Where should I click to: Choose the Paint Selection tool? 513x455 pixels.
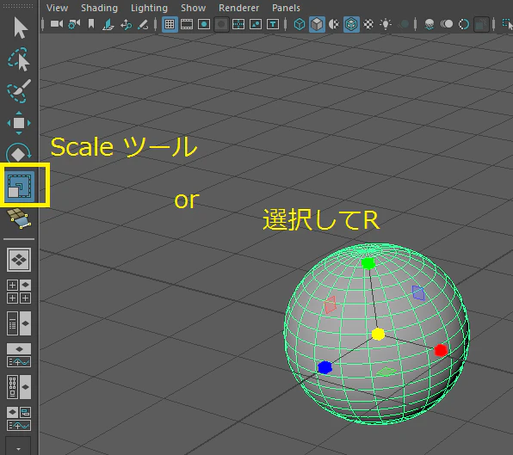19,91
